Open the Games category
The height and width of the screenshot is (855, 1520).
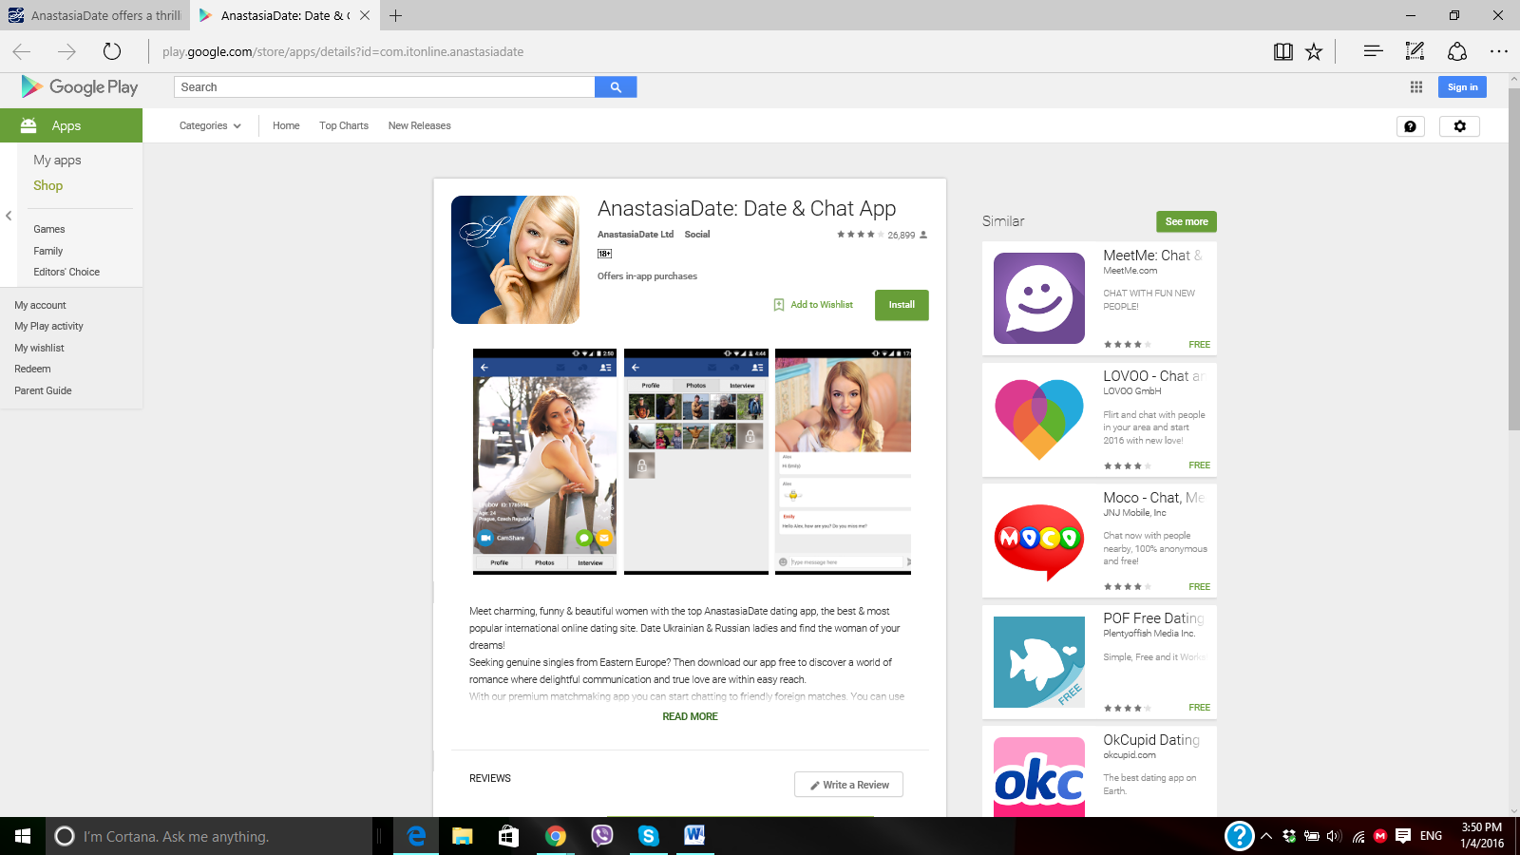point(49,229)
